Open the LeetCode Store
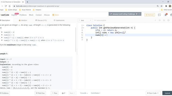Screen dimensions: 172x96 click(x=56, y=15)
